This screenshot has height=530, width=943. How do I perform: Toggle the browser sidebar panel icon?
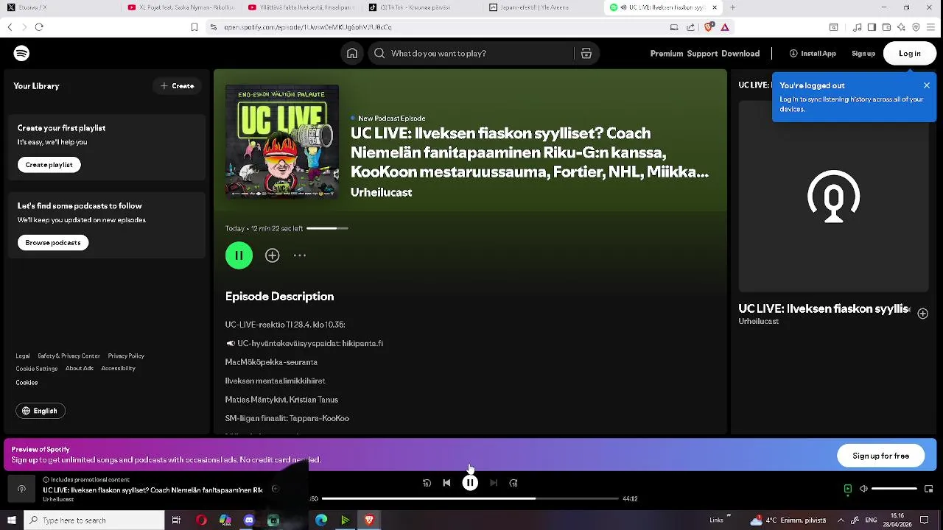[x=872, y=27]
